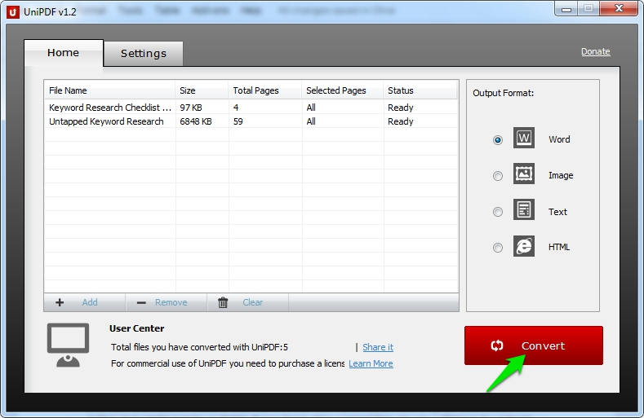Click the Text format page icon
Viewport: 644px width, 418px height.
[524, 209]
